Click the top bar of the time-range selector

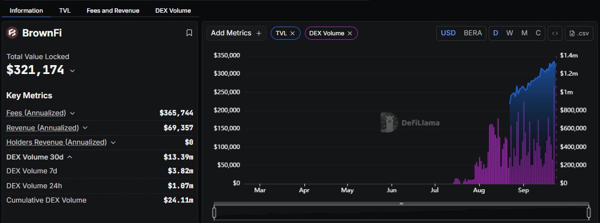click(x=401, y=204)
